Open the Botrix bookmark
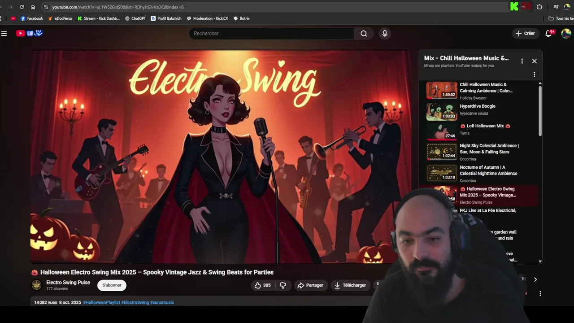 [x=241, y=18]
